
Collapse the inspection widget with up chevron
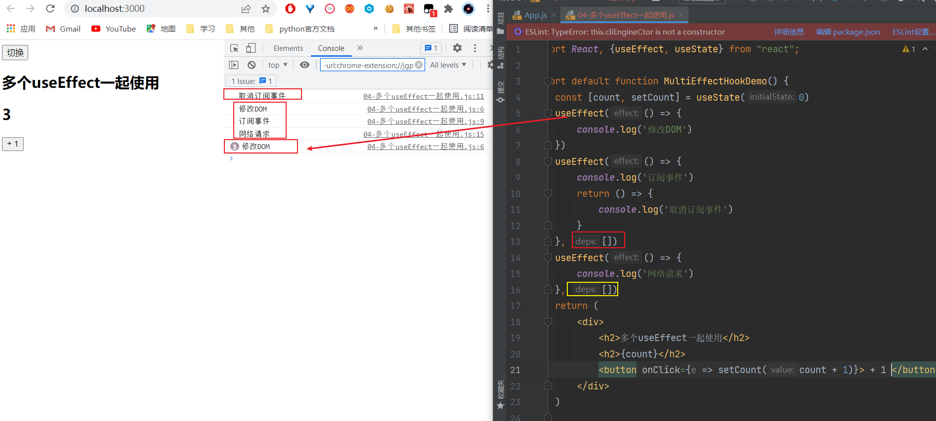(925, 49)
